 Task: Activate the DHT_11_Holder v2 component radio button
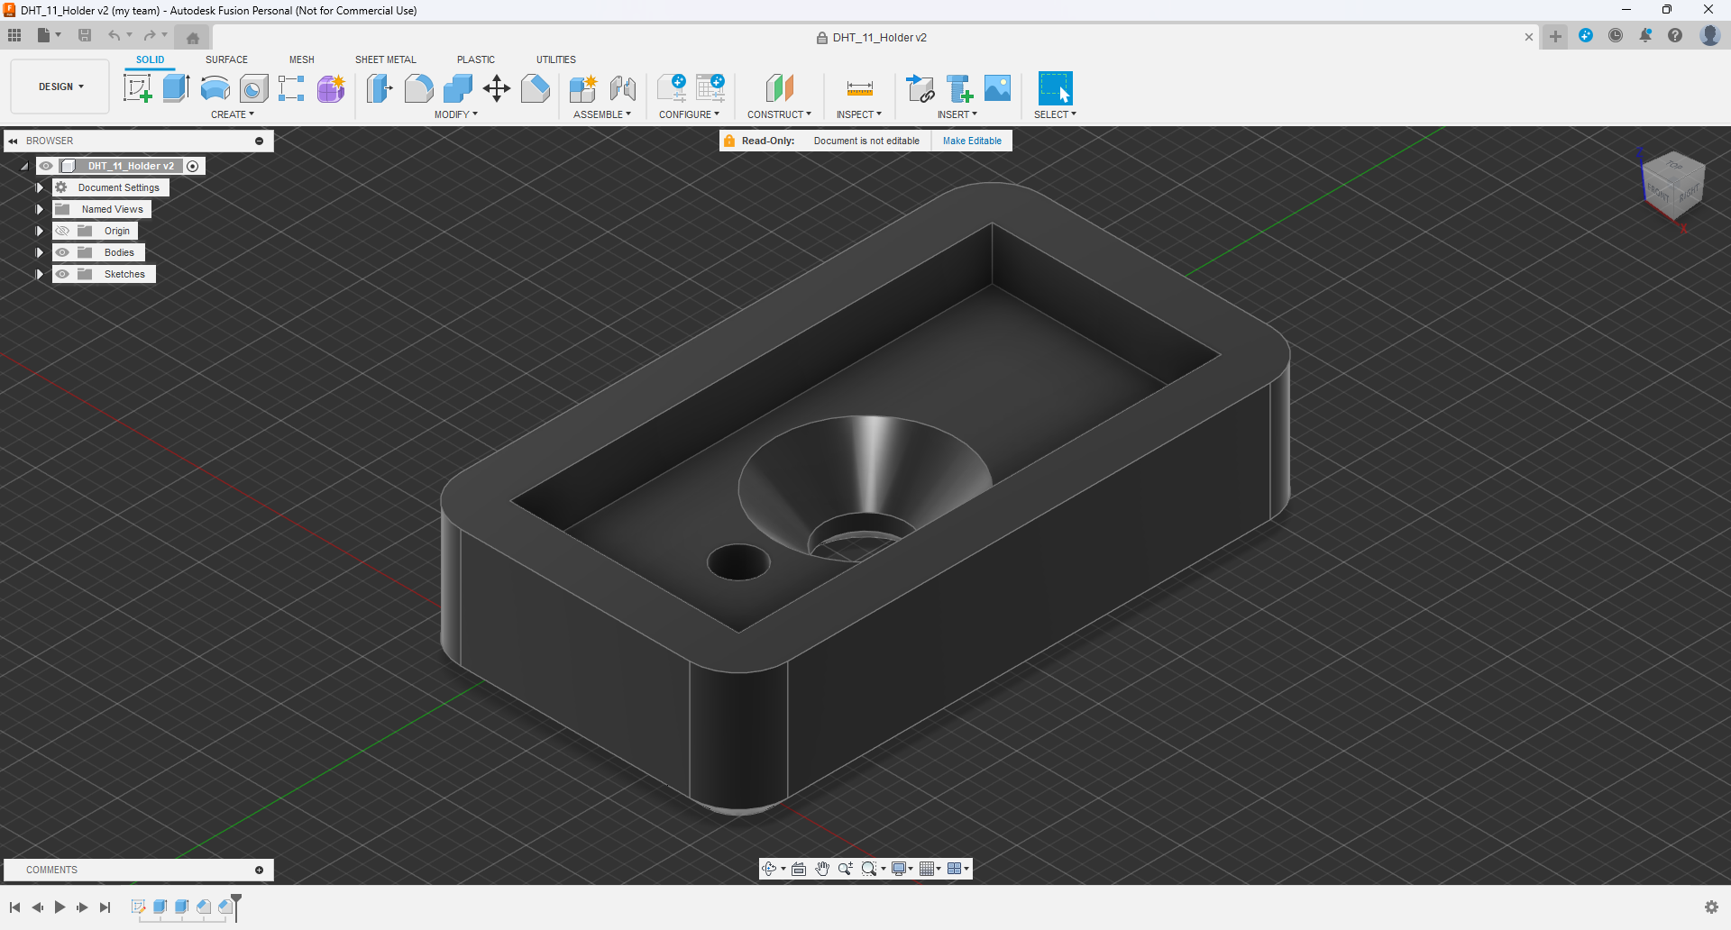pyautogui.click(x=192, y=166)
